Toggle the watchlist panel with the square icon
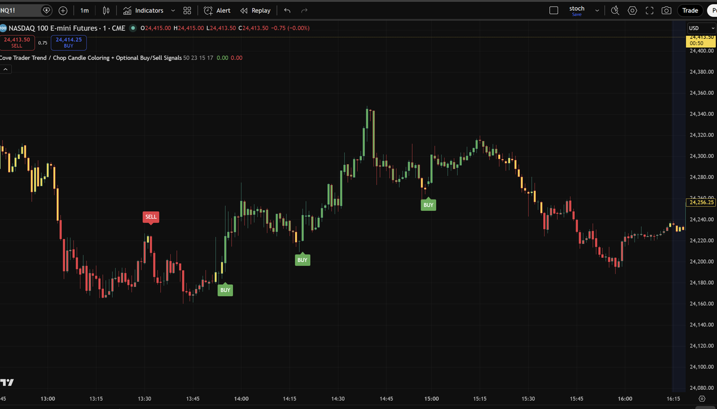Viewport: 717px width, 409px height. pos(553,10)
